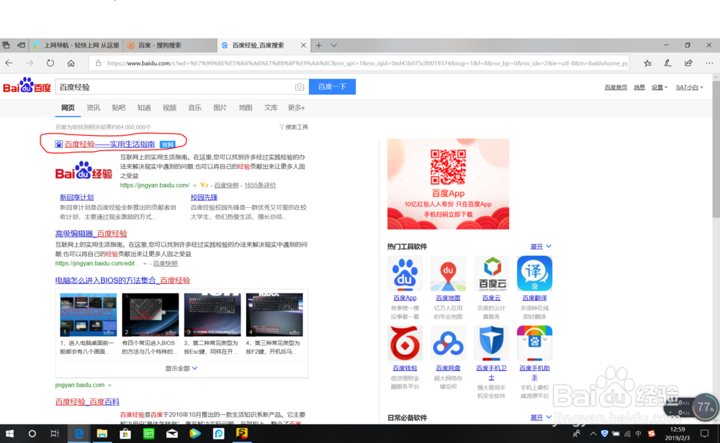Image resolution: width=720 pixels, height=443 pixels.
Task: Open 百度地图 tool icon
Action: coord(448,274)
